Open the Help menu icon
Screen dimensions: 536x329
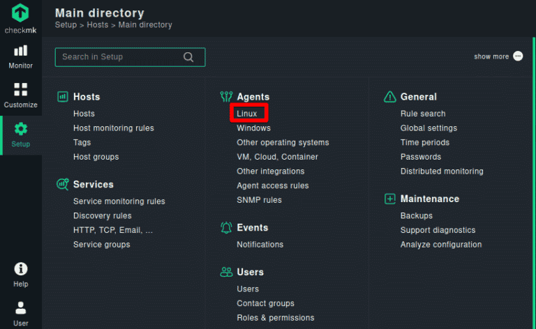click(x=21, y=274)
